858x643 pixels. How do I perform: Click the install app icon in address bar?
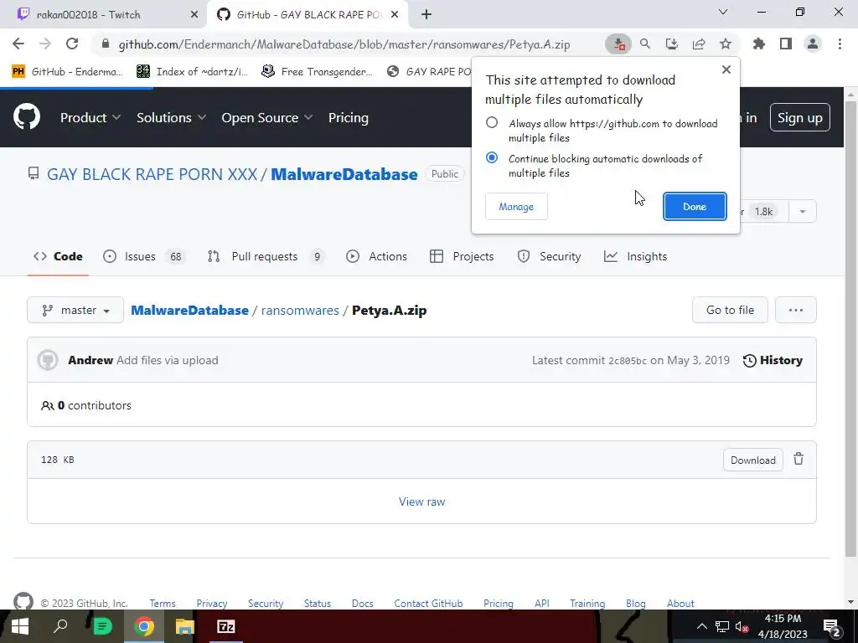(x=671, y=44)
